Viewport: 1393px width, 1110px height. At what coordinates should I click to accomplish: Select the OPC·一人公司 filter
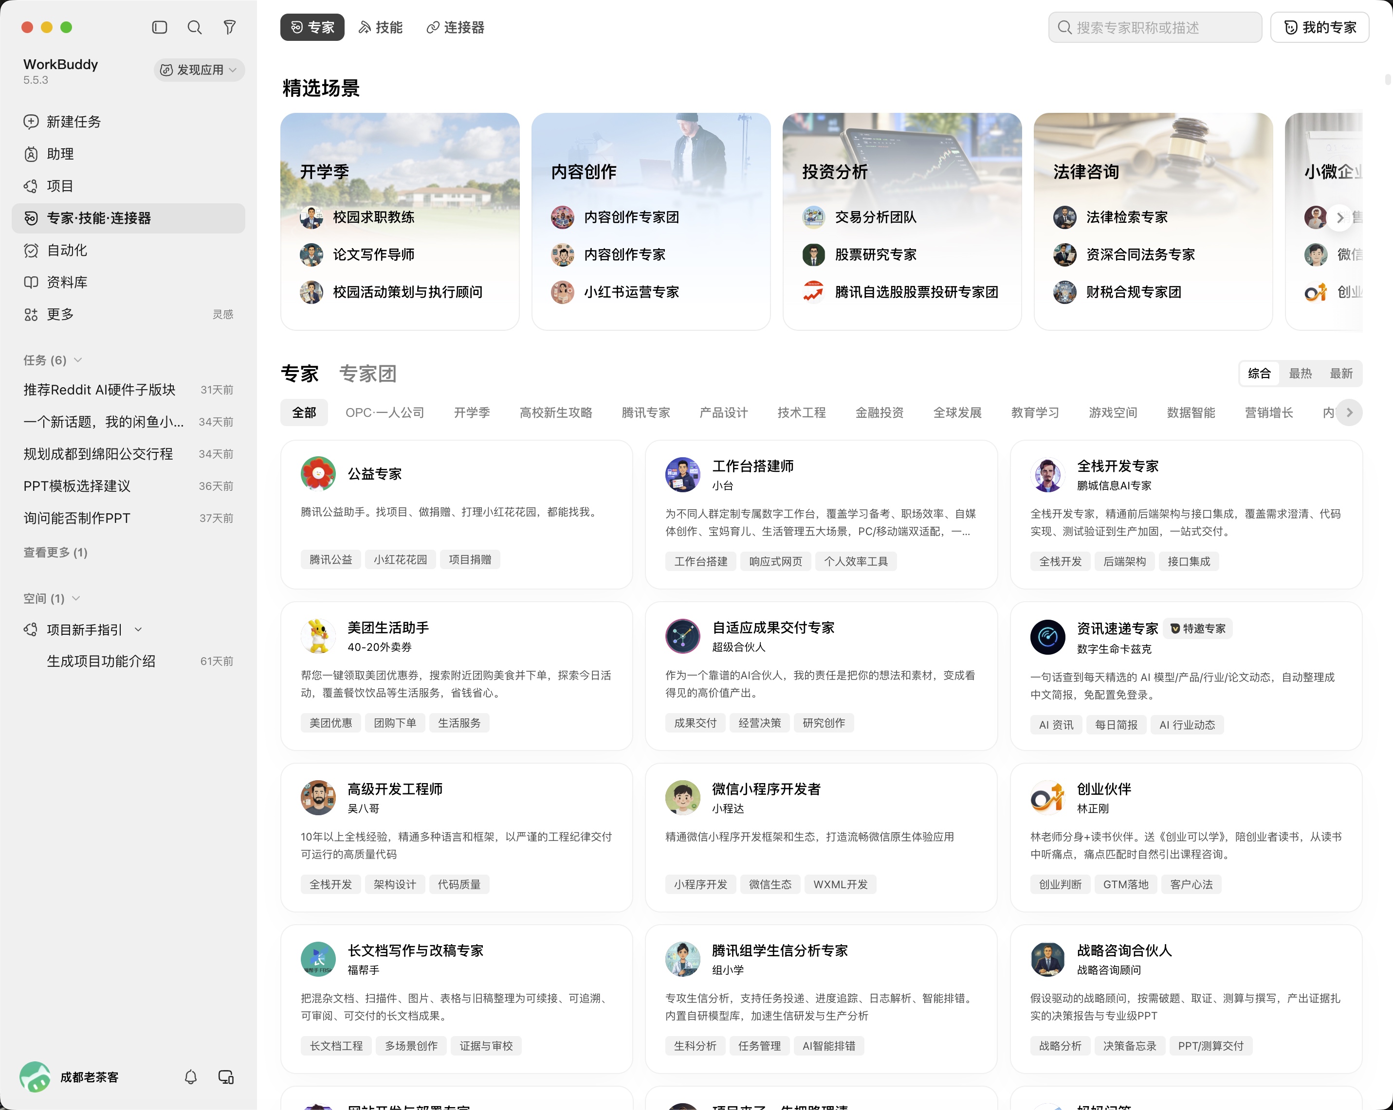[x=385, y=412]
